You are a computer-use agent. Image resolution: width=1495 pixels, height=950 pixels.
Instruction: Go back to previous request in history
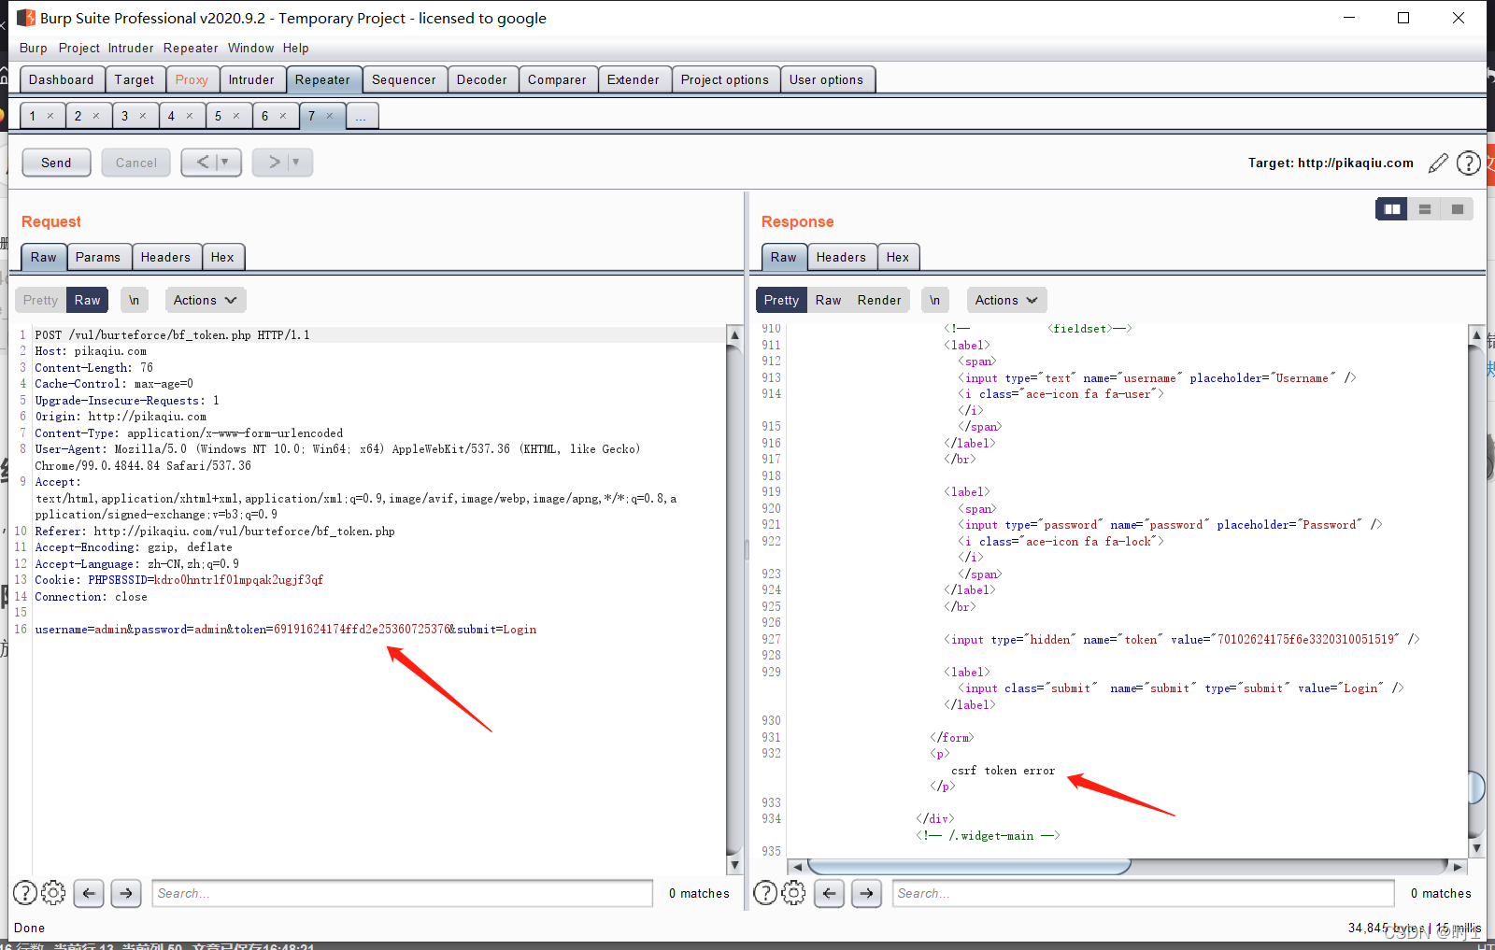(201, 163)
